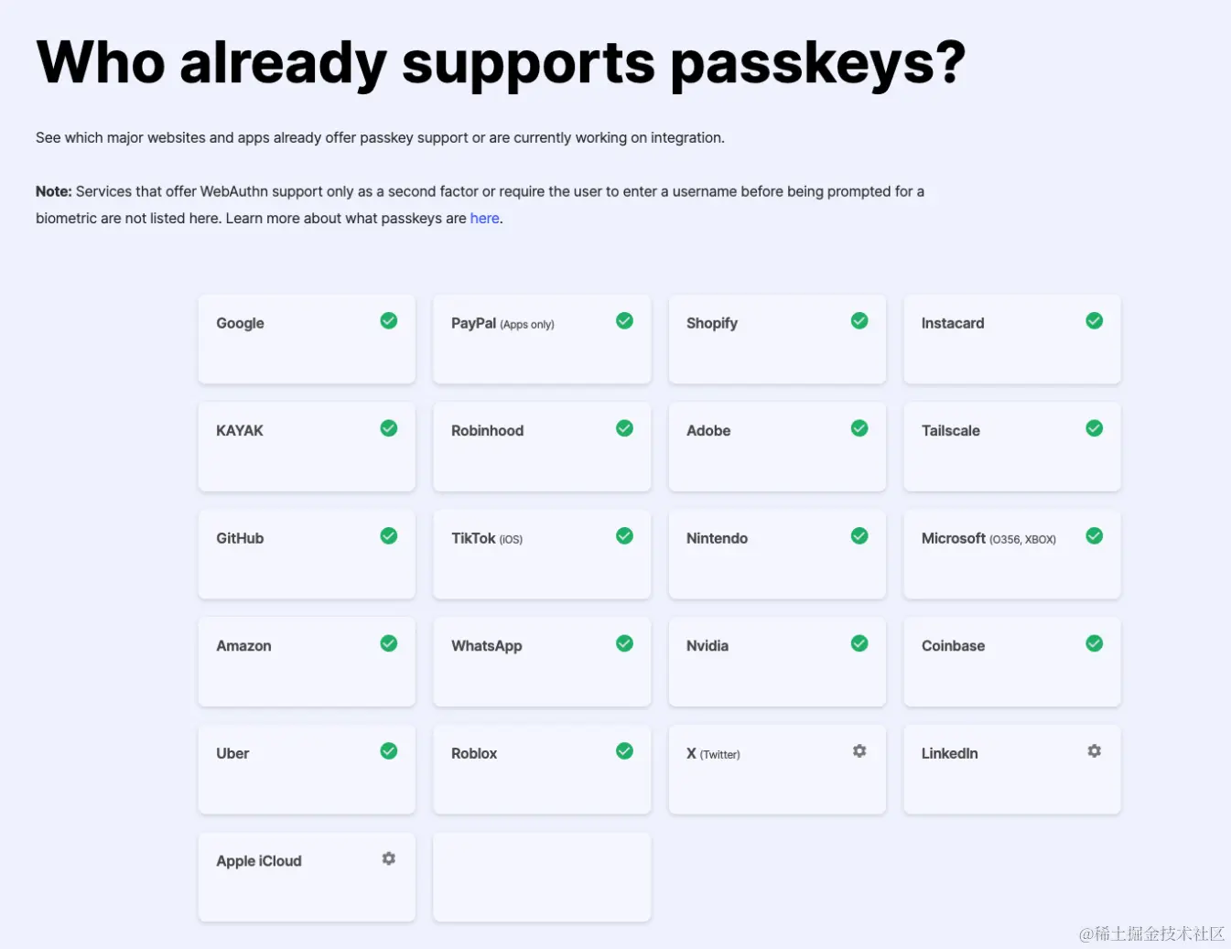Select the checkmark next to Coinbase
Screen dimensions: 1231x949
[x=1094, y=643]
